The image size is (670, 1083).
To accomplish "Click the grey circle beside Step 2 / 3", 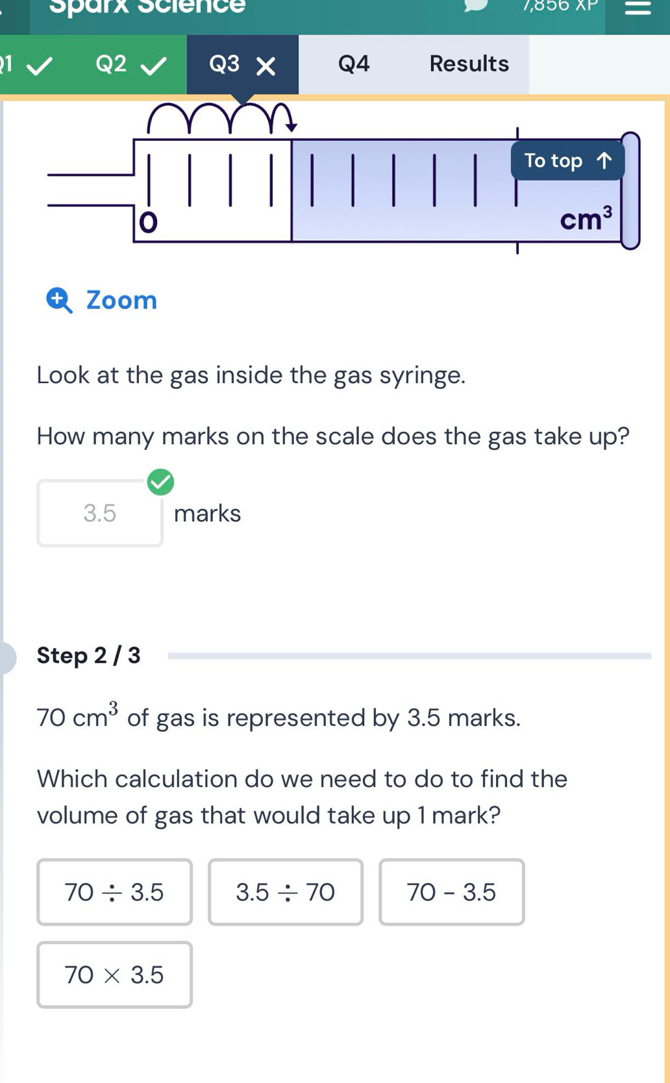I will 5,657.
